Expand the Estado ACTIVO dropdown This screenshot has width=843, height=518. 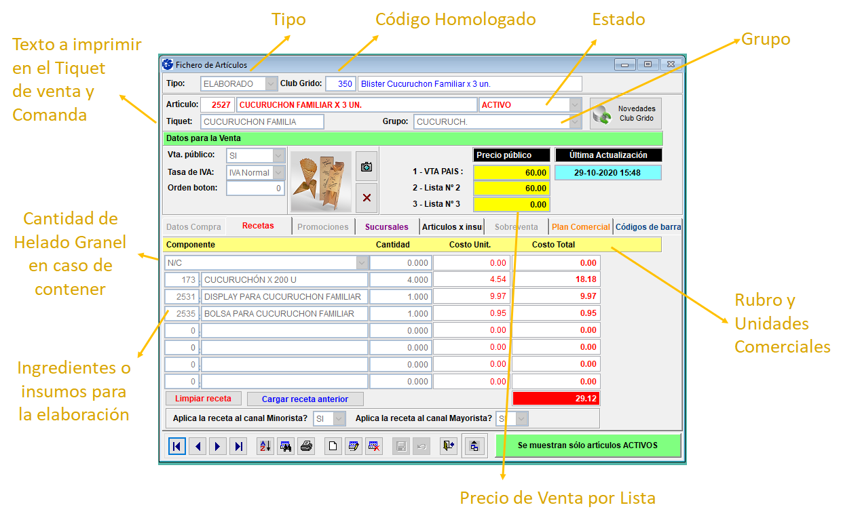pos(575,105)
